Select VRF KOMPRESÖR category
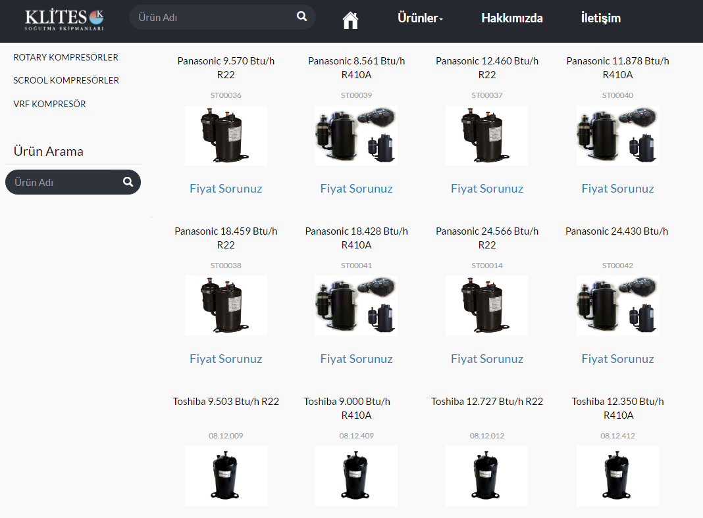Screen dimensions: 703x518 [x=50, y=104]
